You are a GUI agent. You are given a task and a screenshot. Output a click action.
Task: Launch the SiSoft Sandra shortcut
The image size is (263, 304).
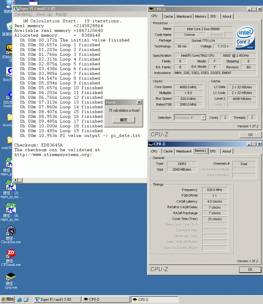click(x=9, y=95)
